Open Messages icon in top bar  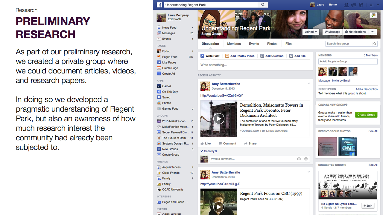354,5
